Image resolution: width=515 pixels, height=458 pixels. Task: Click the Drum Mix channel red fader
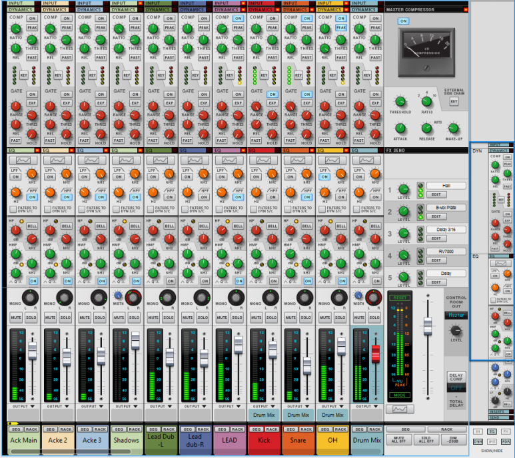coord(374,353)
